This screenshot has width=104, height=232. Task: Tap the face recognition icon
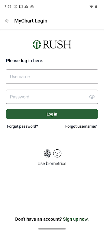tap(57, 153)
